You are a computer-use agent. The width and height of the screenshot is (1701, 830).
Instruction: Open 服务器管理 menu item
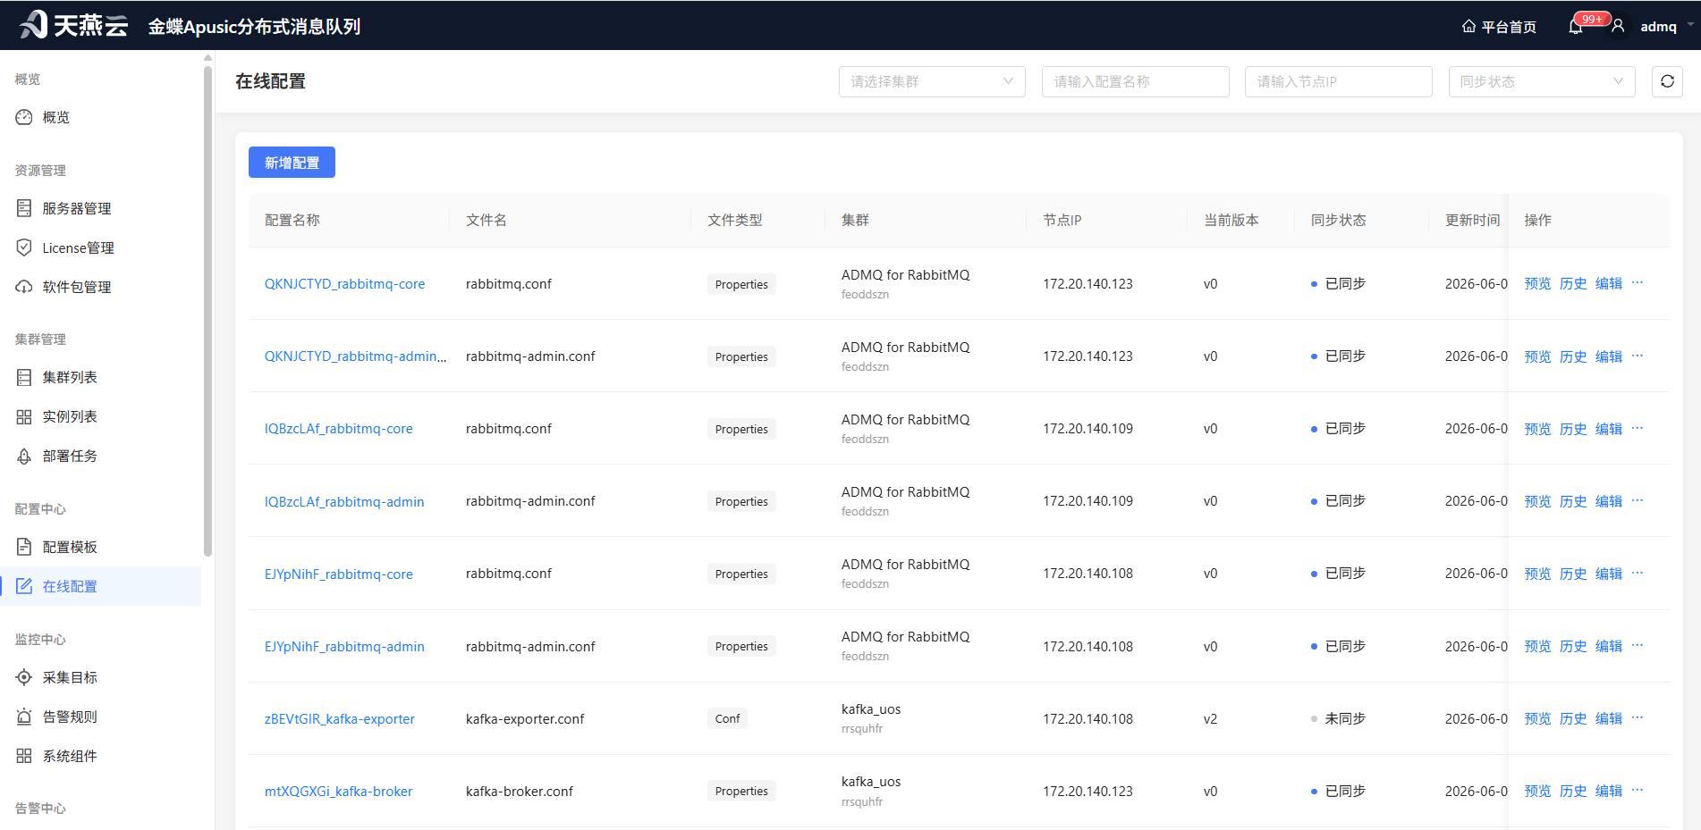(x=100, y=208)
